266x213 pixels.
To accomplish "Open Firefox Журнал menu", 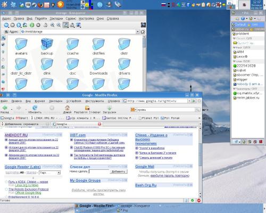I will [39, 101].
